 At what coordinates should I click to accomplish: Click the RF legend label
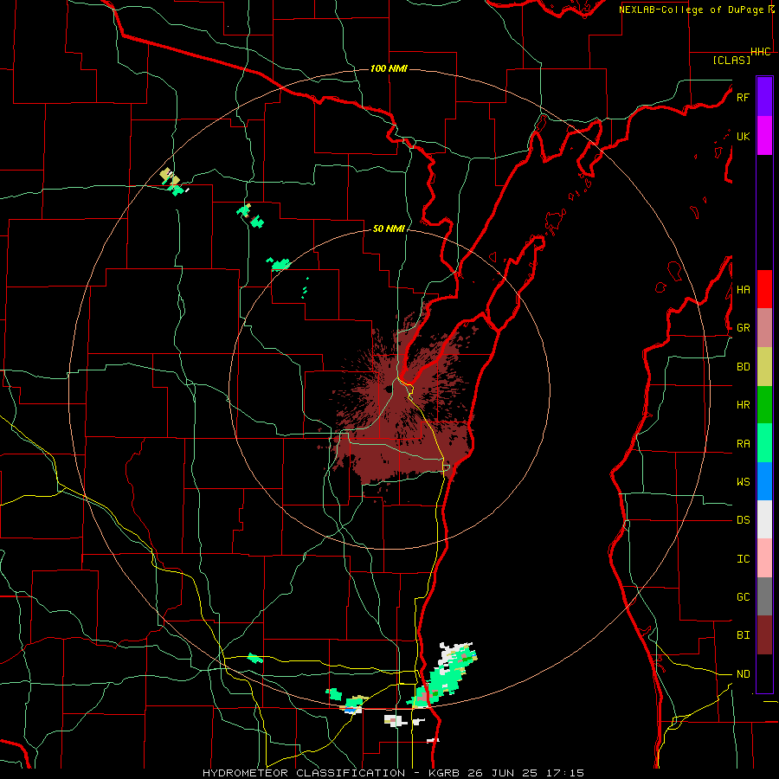[743, 97]
